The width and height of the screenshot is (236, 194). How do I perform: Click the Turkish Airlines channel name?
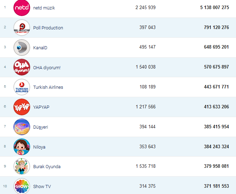click(x=48, y=87)
